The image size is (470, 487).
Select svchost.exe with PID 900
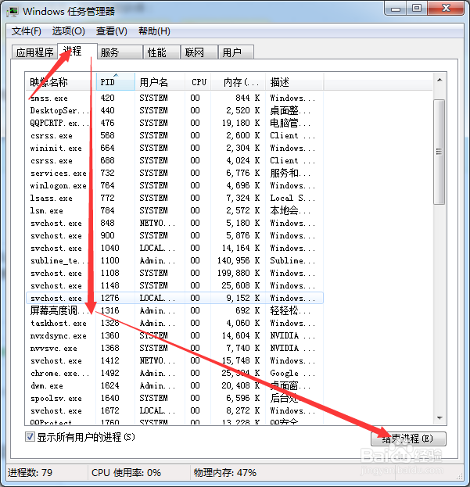point(174,236)
